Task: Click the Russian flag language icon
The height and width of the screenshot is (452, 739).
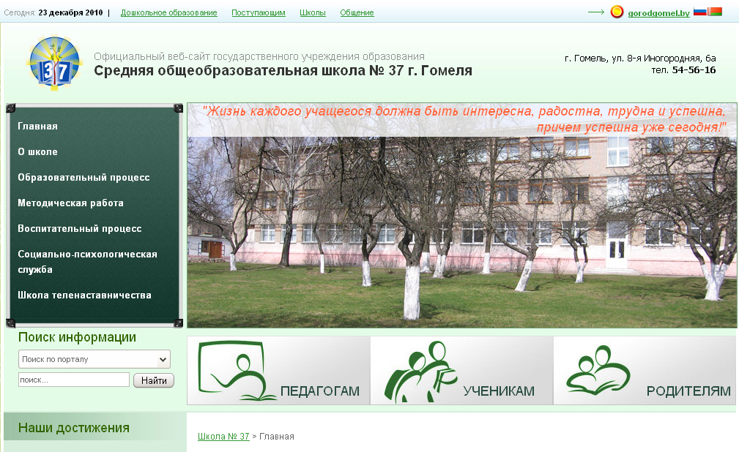Action: (699, 12)
